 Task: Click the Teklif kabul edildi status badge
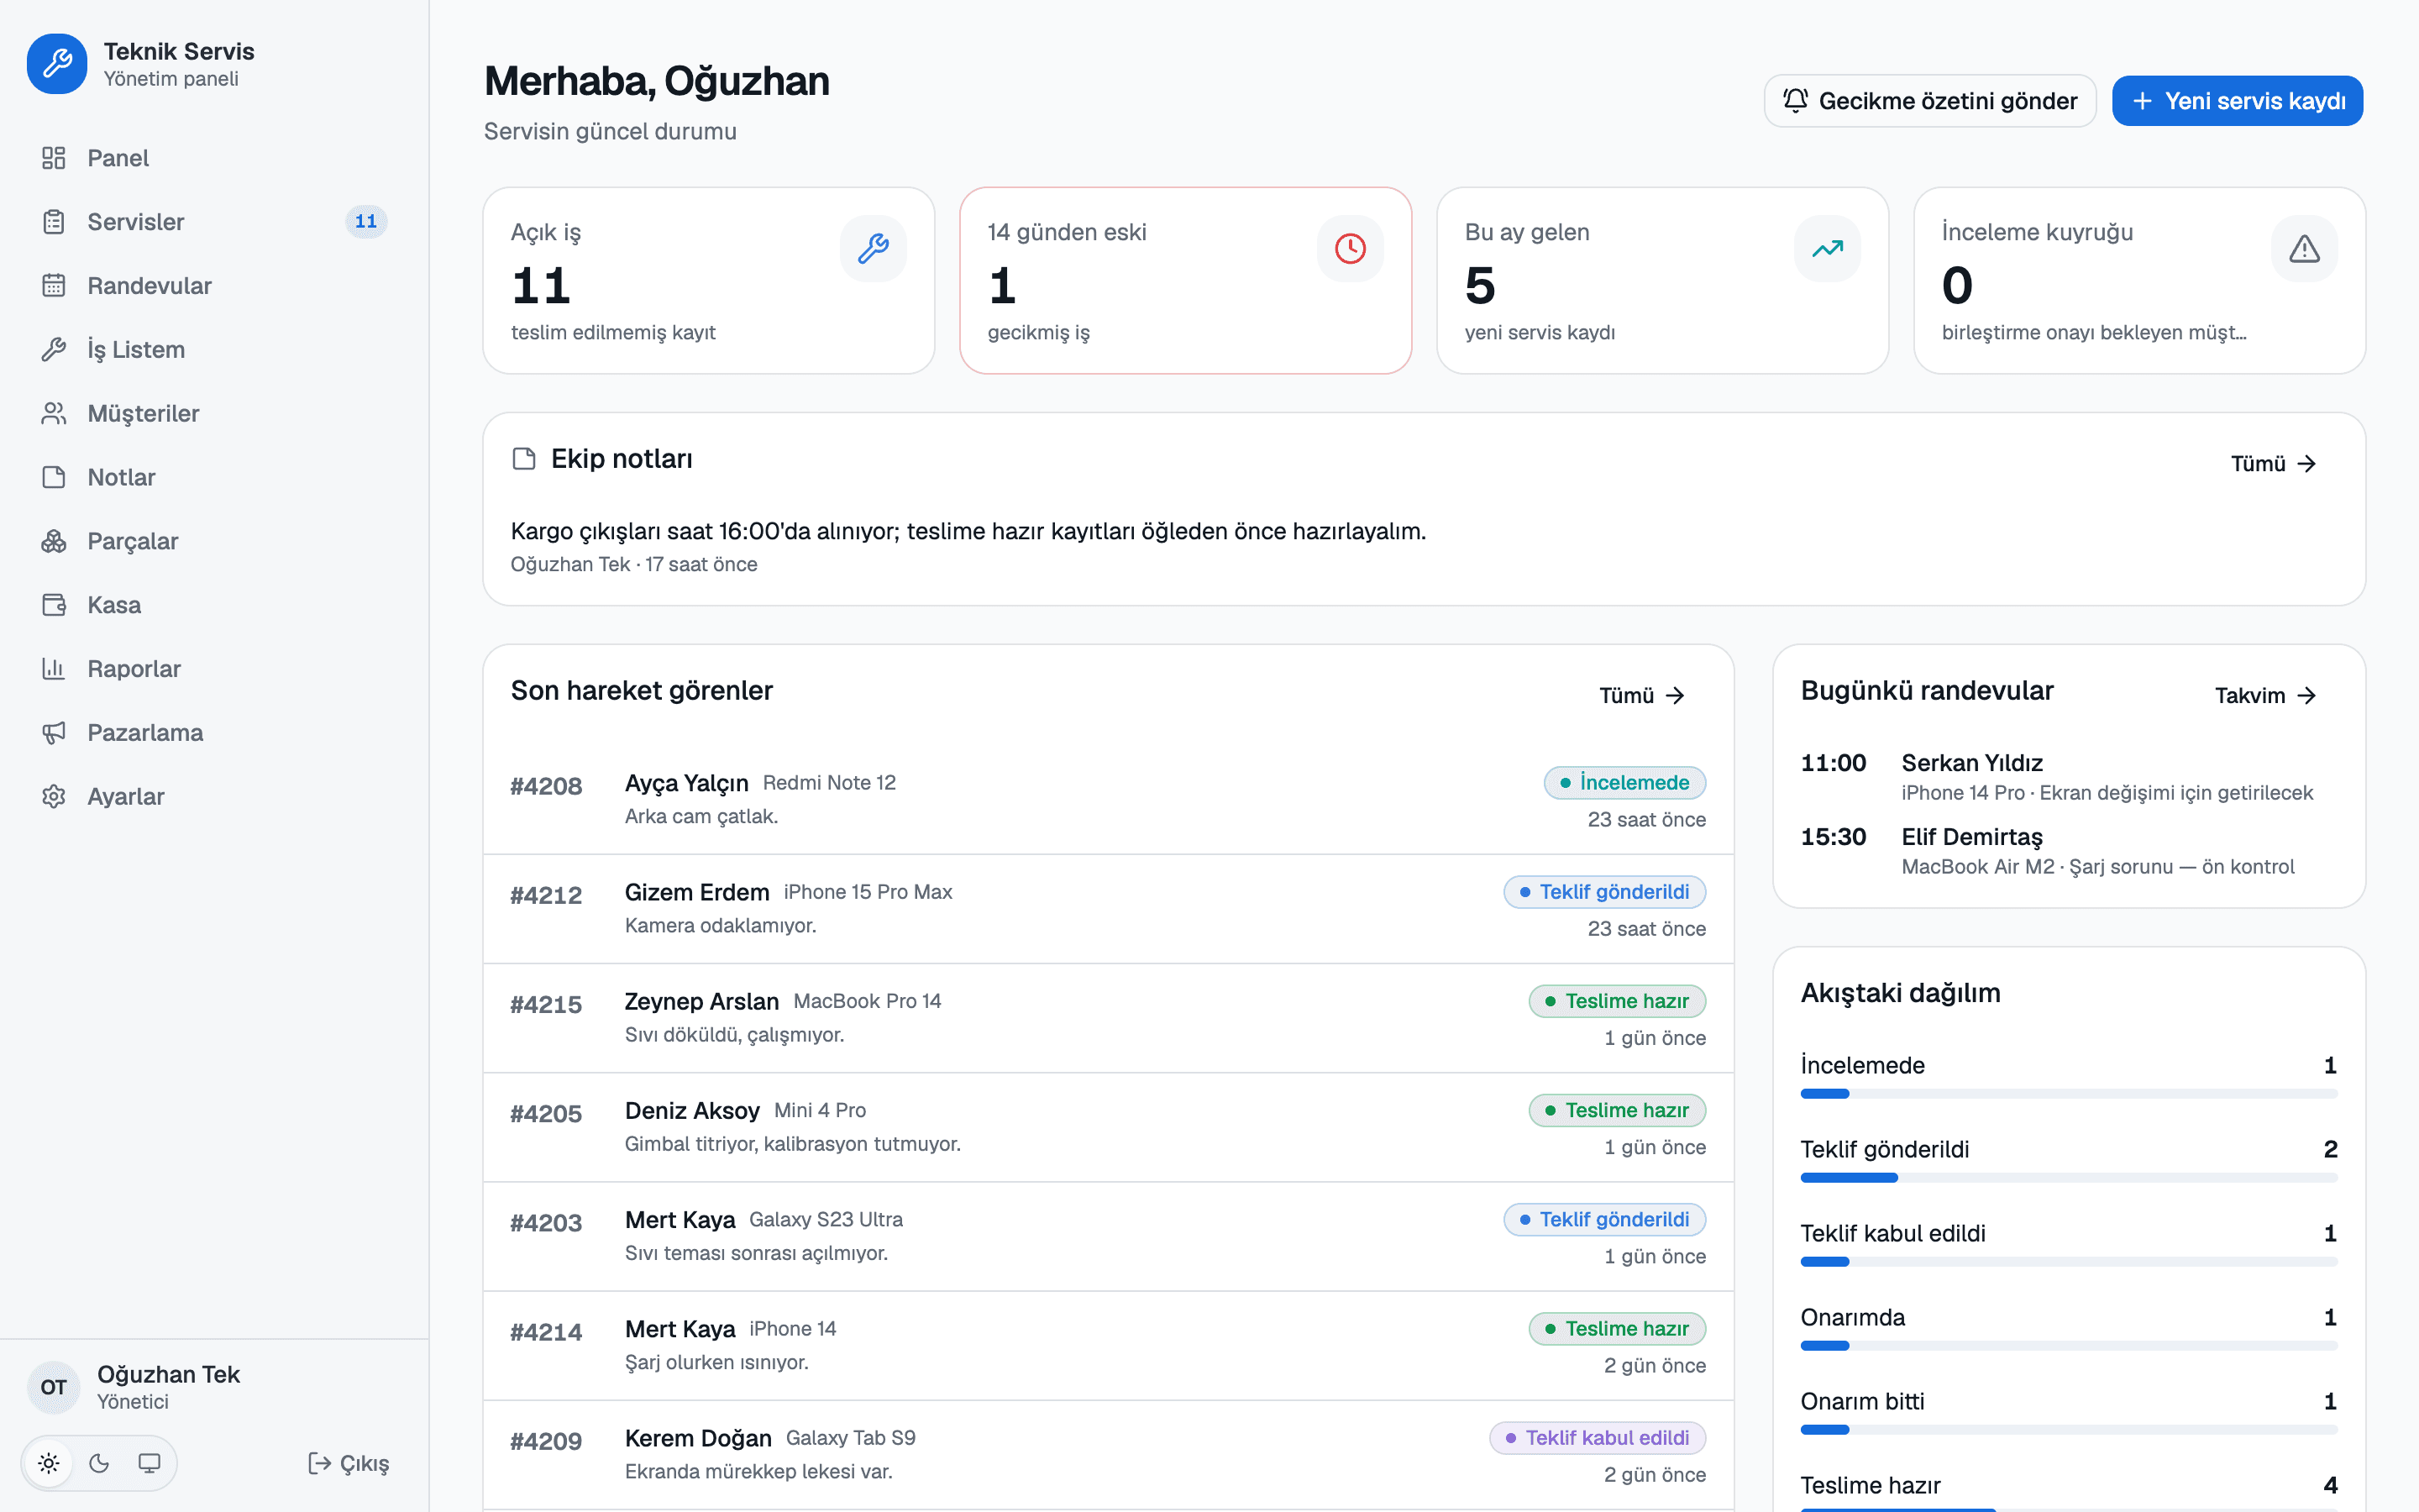point(1598,1438)
